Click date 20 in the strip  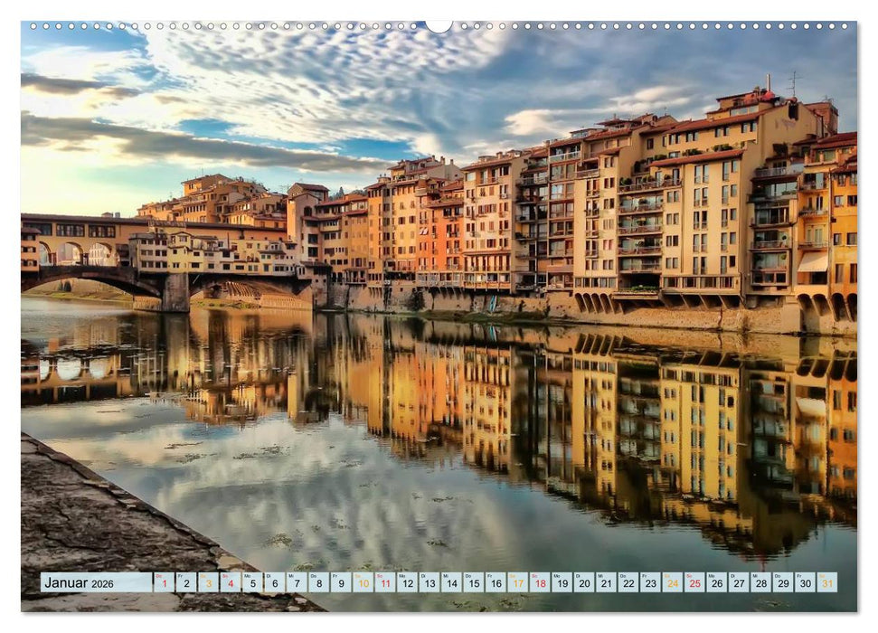585,582
